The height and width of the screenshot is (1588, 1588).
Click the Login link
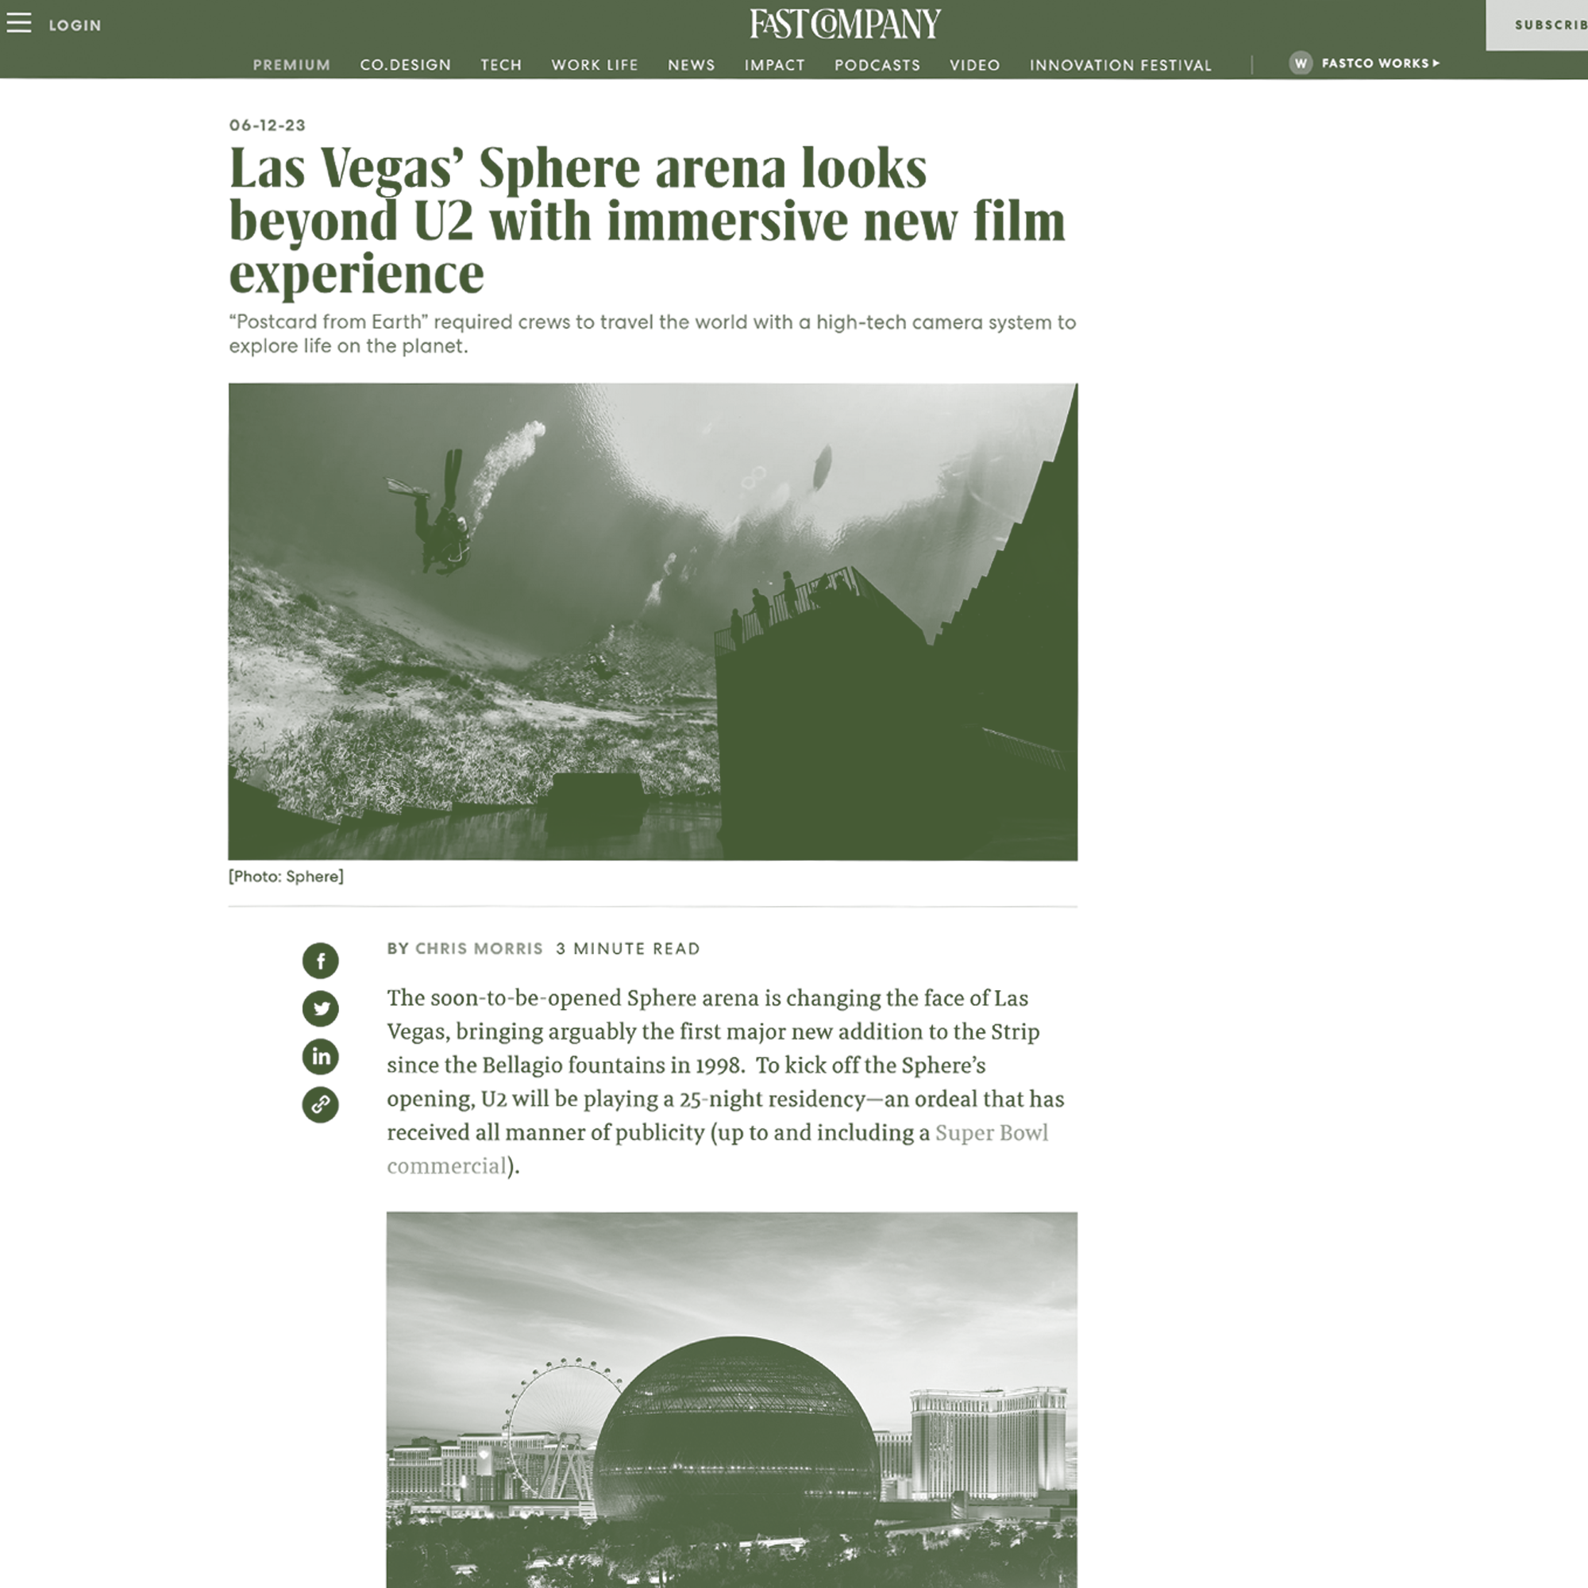click(75, 25)
